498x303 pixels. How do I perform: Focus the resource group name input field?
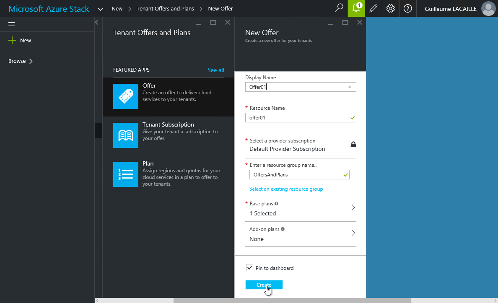[299, 175]
